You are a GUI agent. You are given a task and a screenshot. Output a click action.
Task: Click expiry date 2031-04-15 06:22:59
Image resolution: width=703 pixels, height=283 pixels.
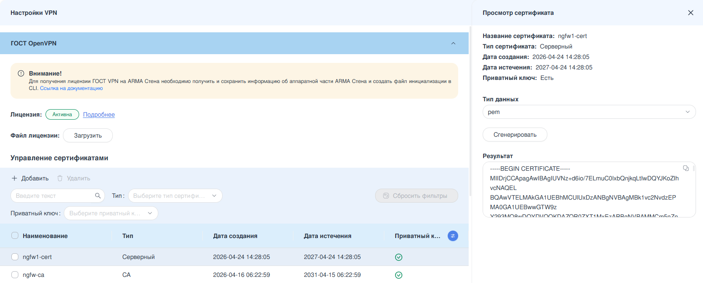click(x=332, y=275)
